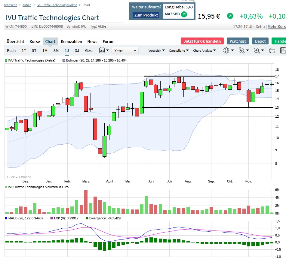Expand arrow next to settings gear
Image resolution: width=286 pixels, height=265 pixels.
pos(232,50)
